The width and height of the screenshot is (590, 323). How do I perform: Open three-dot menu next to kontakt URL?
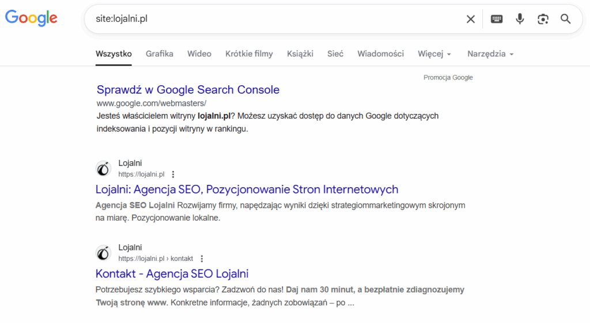point(202,259)
